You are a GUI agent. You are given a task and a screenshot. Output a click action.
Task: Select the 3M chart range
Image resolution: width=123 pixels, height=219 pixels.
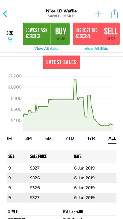[x=28, y=139]
